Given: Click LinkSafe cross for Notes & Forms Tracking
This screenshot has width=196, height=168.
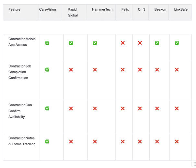Looking at the screenshot, I should tap(177, 142).
